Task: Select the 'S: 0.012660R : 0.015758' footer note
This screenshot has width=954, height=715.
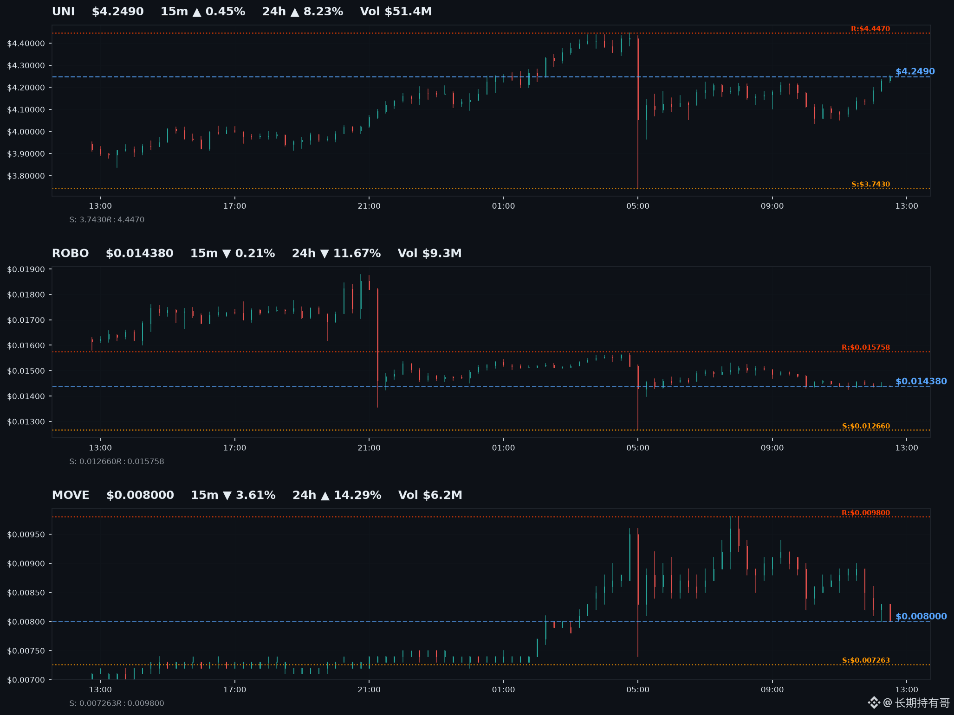Action: [117, 462]
